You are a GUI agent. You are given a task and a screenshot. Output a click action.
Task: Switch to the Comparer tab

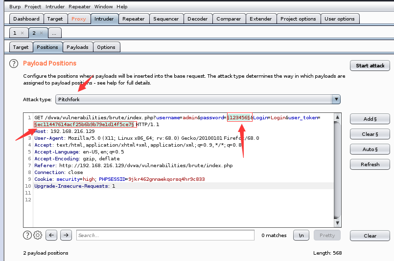[x=229, y=19]
